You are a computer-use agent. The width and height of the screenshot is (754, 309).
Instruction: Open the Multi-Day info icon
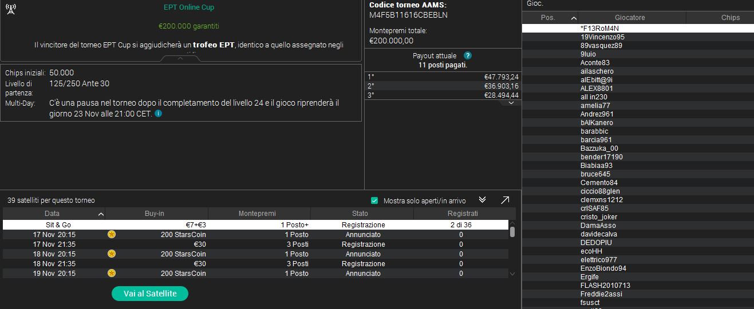[159, 114]
